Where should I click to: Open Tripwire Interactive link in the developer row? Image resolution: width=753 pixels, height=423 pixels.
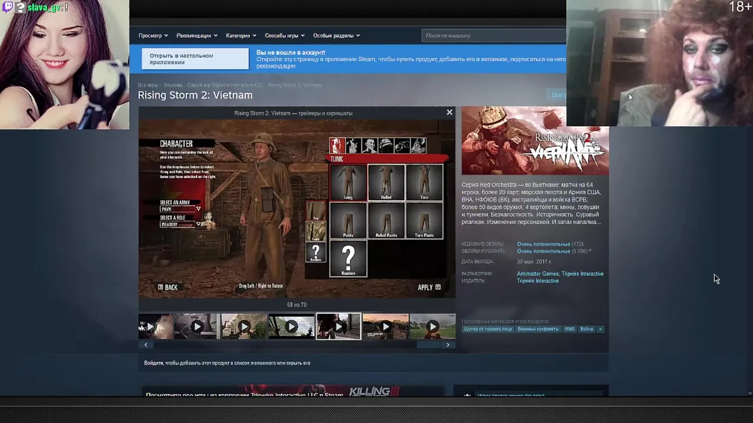click(x=582, y=274)
